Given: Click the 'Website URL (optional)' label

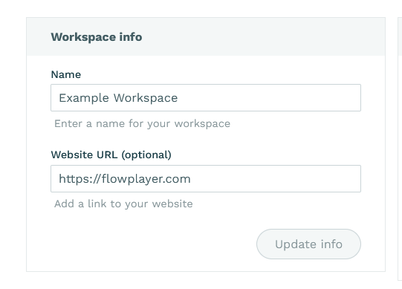Looking at the screenshot, I should 111,155.
